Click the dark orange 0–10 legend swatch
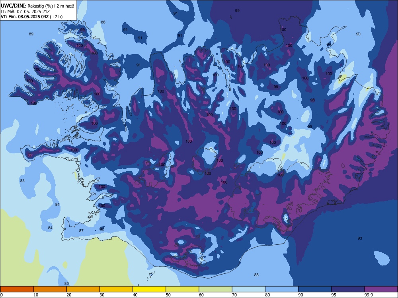The height and width of the screenshot is (298, 398). 17,289
